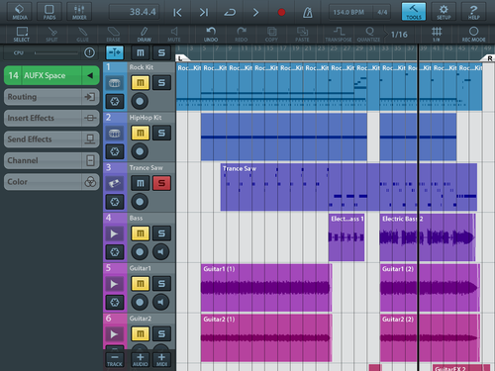
Task: Undo the last action
Action: (x=211, y=35)
